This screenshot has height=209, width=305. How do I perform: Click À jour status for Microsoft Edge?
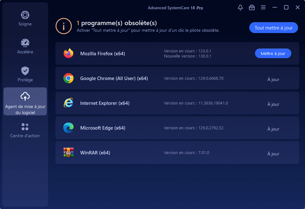coord(273,129)
